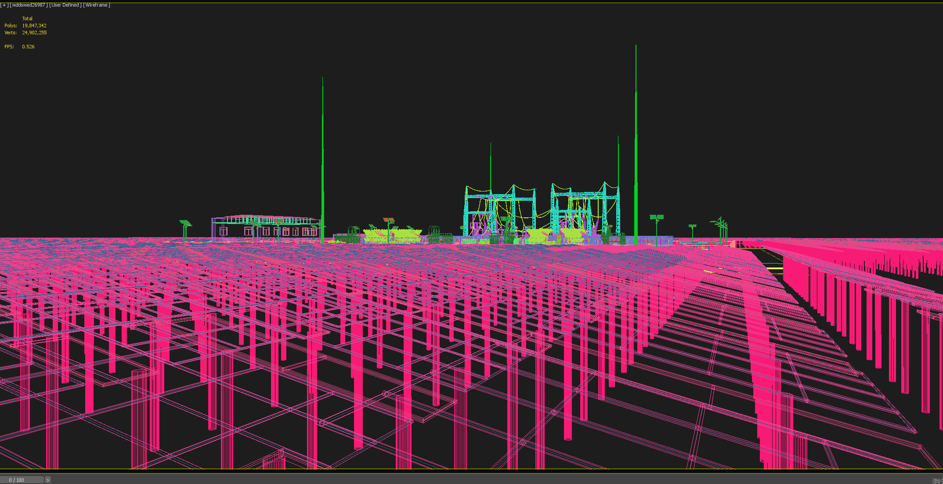Select the yellow-green transformer left of gantries
This screenshot has height=484, width=943.
(392, 235)
